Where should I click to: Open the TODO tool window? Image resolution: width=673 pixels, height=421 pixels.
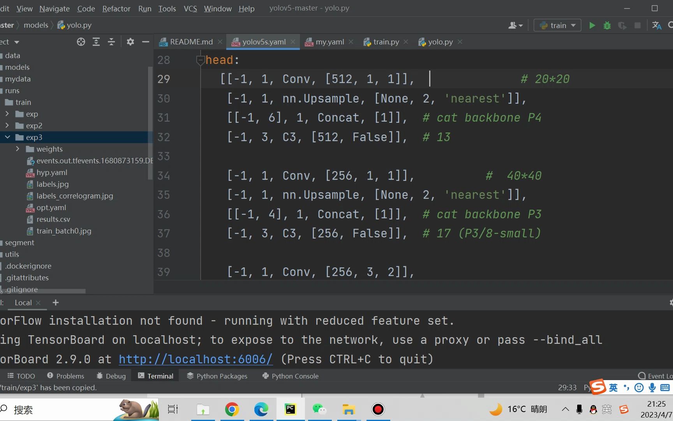(21, 376)
